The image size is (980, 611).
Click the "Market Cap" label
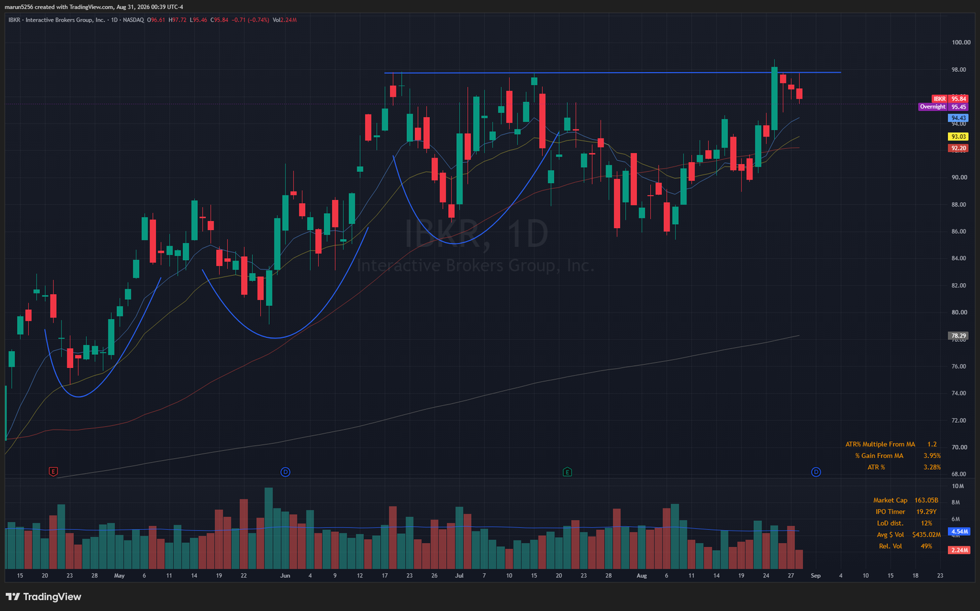(x=890, y=501)
